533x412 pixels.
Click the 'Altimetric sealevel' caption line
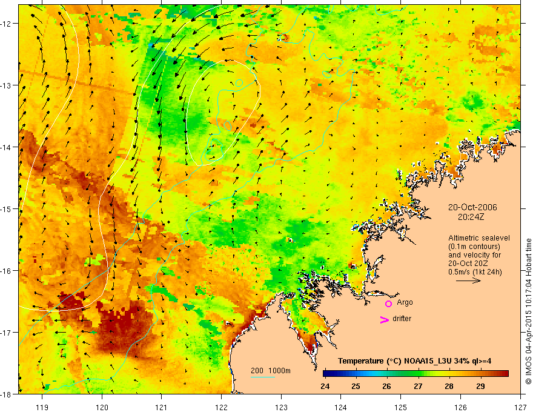[479, 238]
